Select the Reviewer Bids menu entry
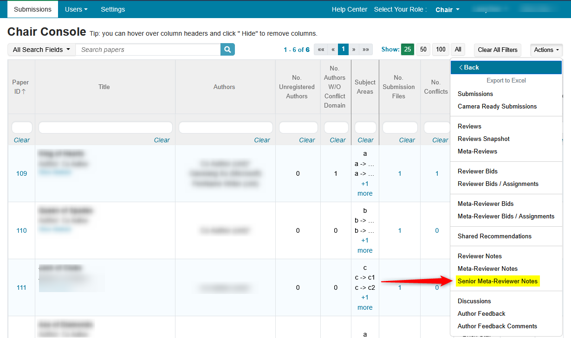 coord(478,171)
